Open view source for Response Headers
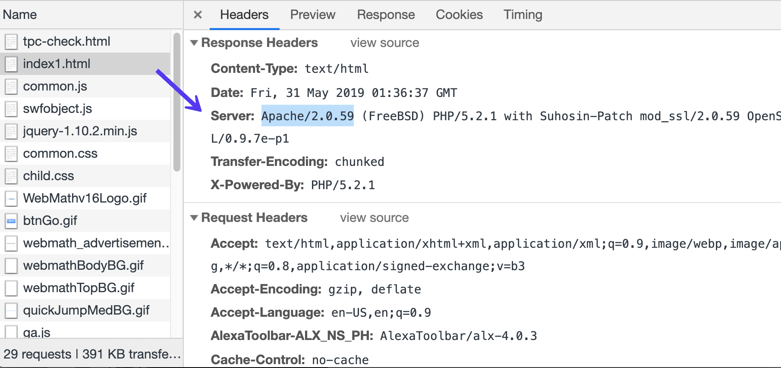The height and width of the screenshot is (368, 781). click(384, 43)
